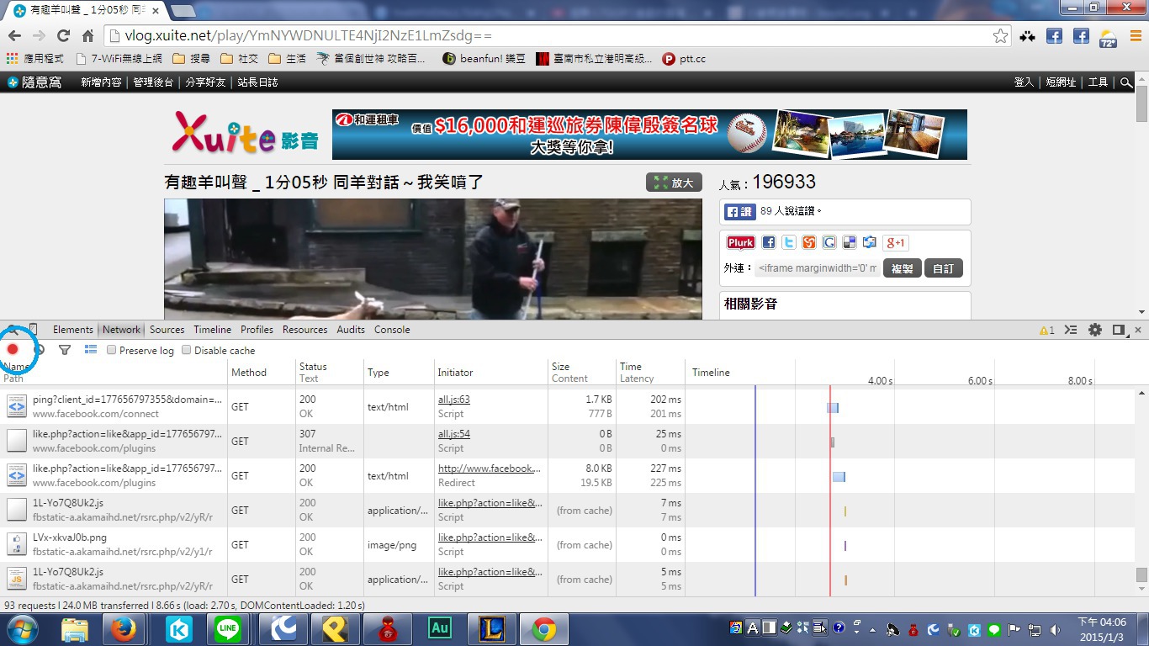Toggle device mode phone icon in DevTools
1149x646 pixels.
tap(34, 330)
